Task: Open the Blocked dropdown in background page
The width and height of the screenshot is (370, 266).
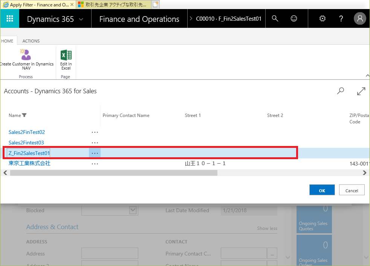Action: [x=133, y=210]
